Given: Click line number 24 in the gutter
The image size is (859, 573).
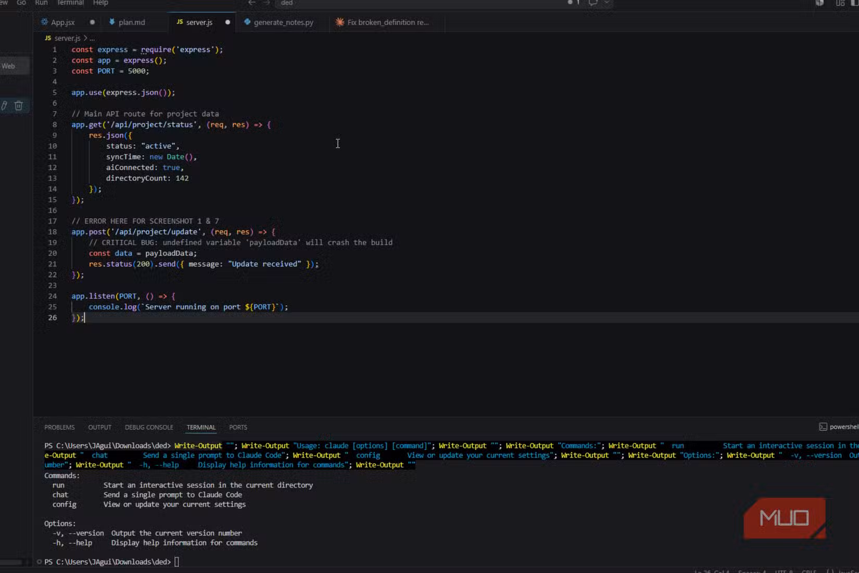Looking at the screenshot, I should pos(53,296).
